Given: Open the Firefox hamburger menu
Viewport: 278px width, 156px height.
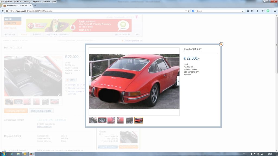Looking at the screenshot, I should (x=275, y=11).
